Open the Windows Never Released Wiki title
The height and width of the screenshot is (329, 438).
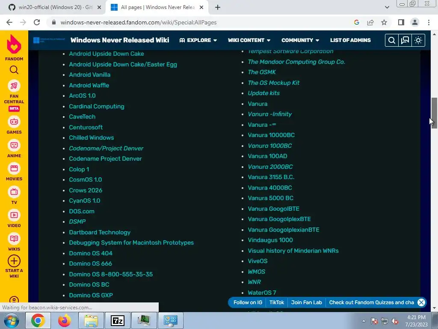click(x=120, y=40)
